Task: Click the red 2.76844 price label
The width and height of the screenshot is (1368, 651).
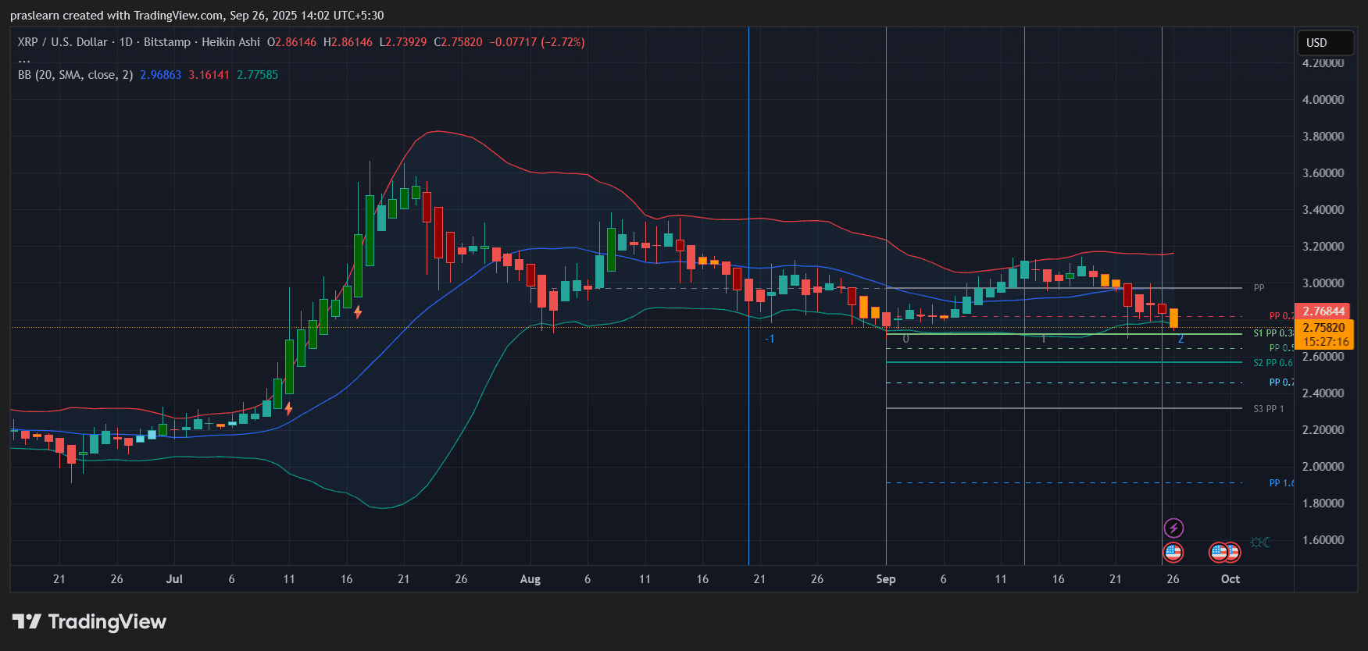Action: pos(1323,311)
